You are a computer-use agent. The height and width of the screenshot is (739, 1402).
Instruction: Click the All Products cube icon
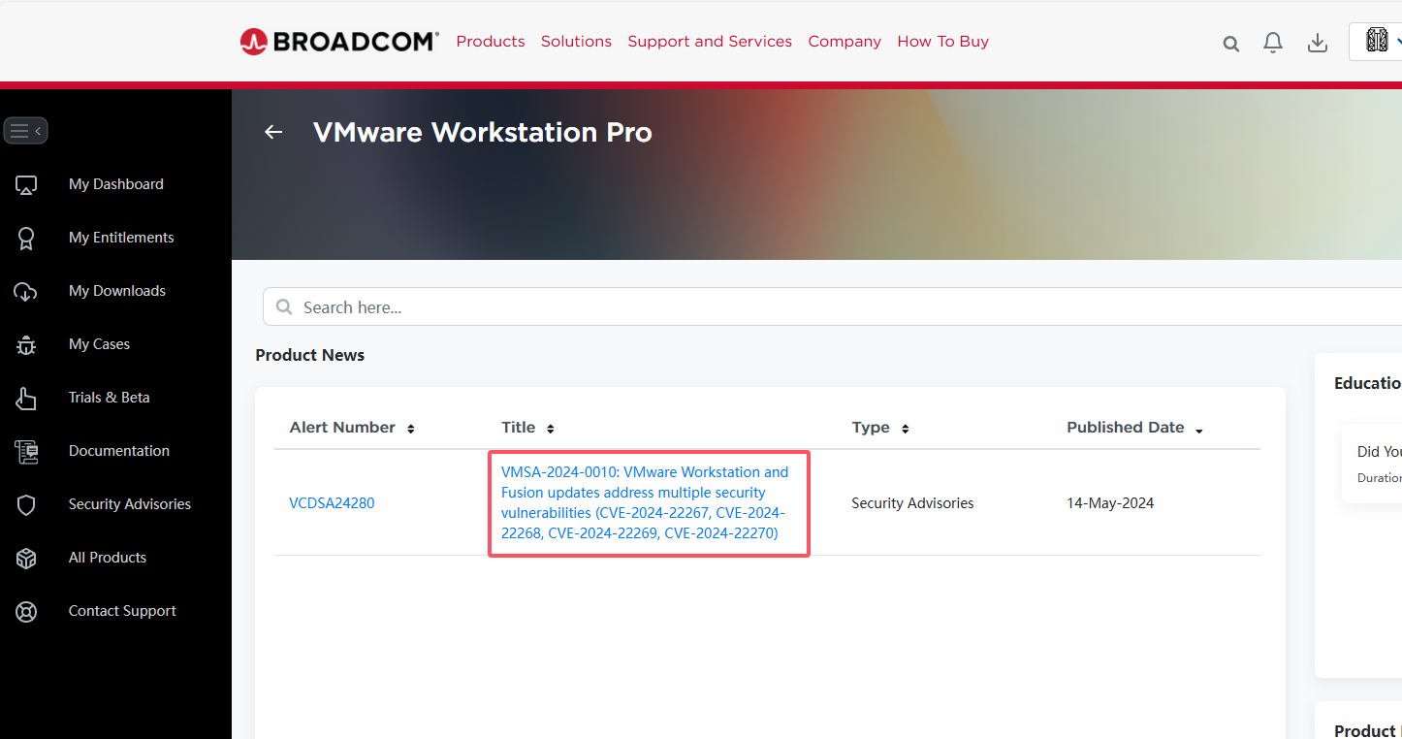tap(26, 558)
